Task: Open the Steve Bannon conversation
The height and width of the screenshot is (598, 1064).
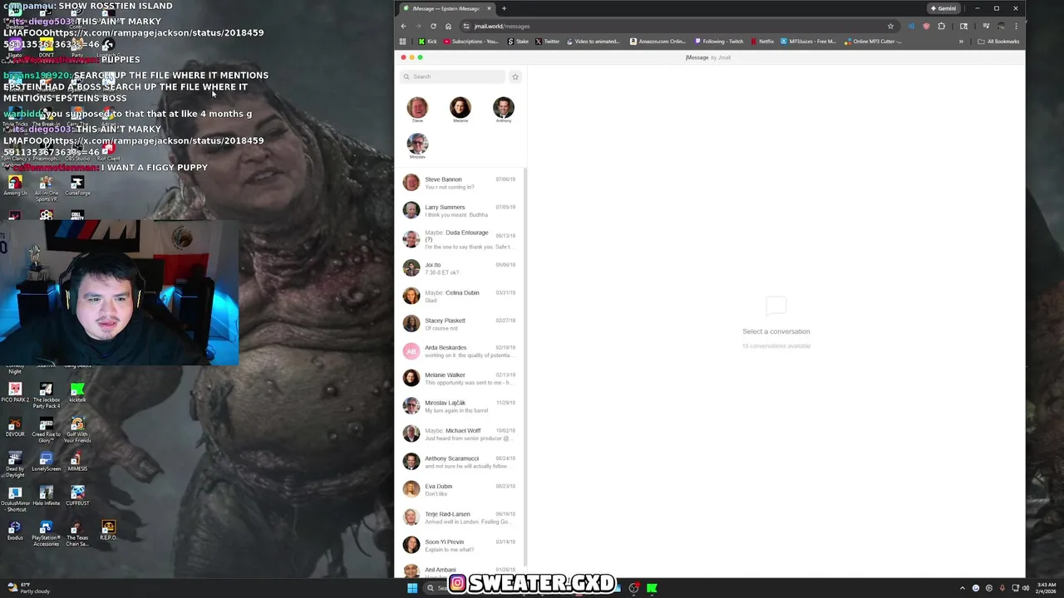Action: pyautogui.click(x=460, y=183)
